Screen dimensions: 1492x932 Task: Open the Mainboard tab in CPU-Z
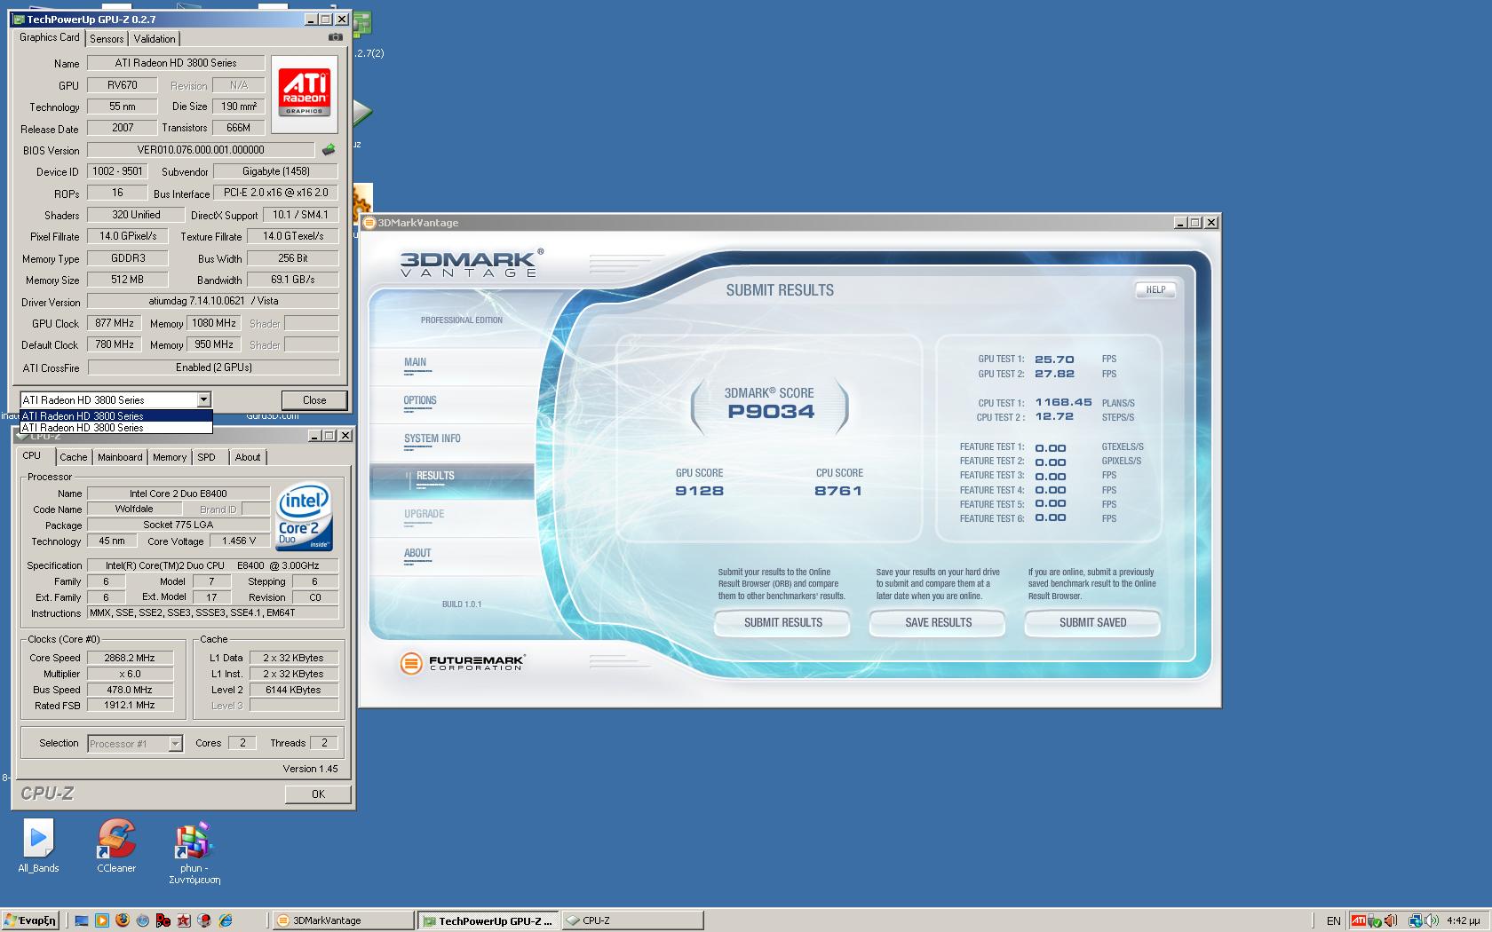(120, 457)
